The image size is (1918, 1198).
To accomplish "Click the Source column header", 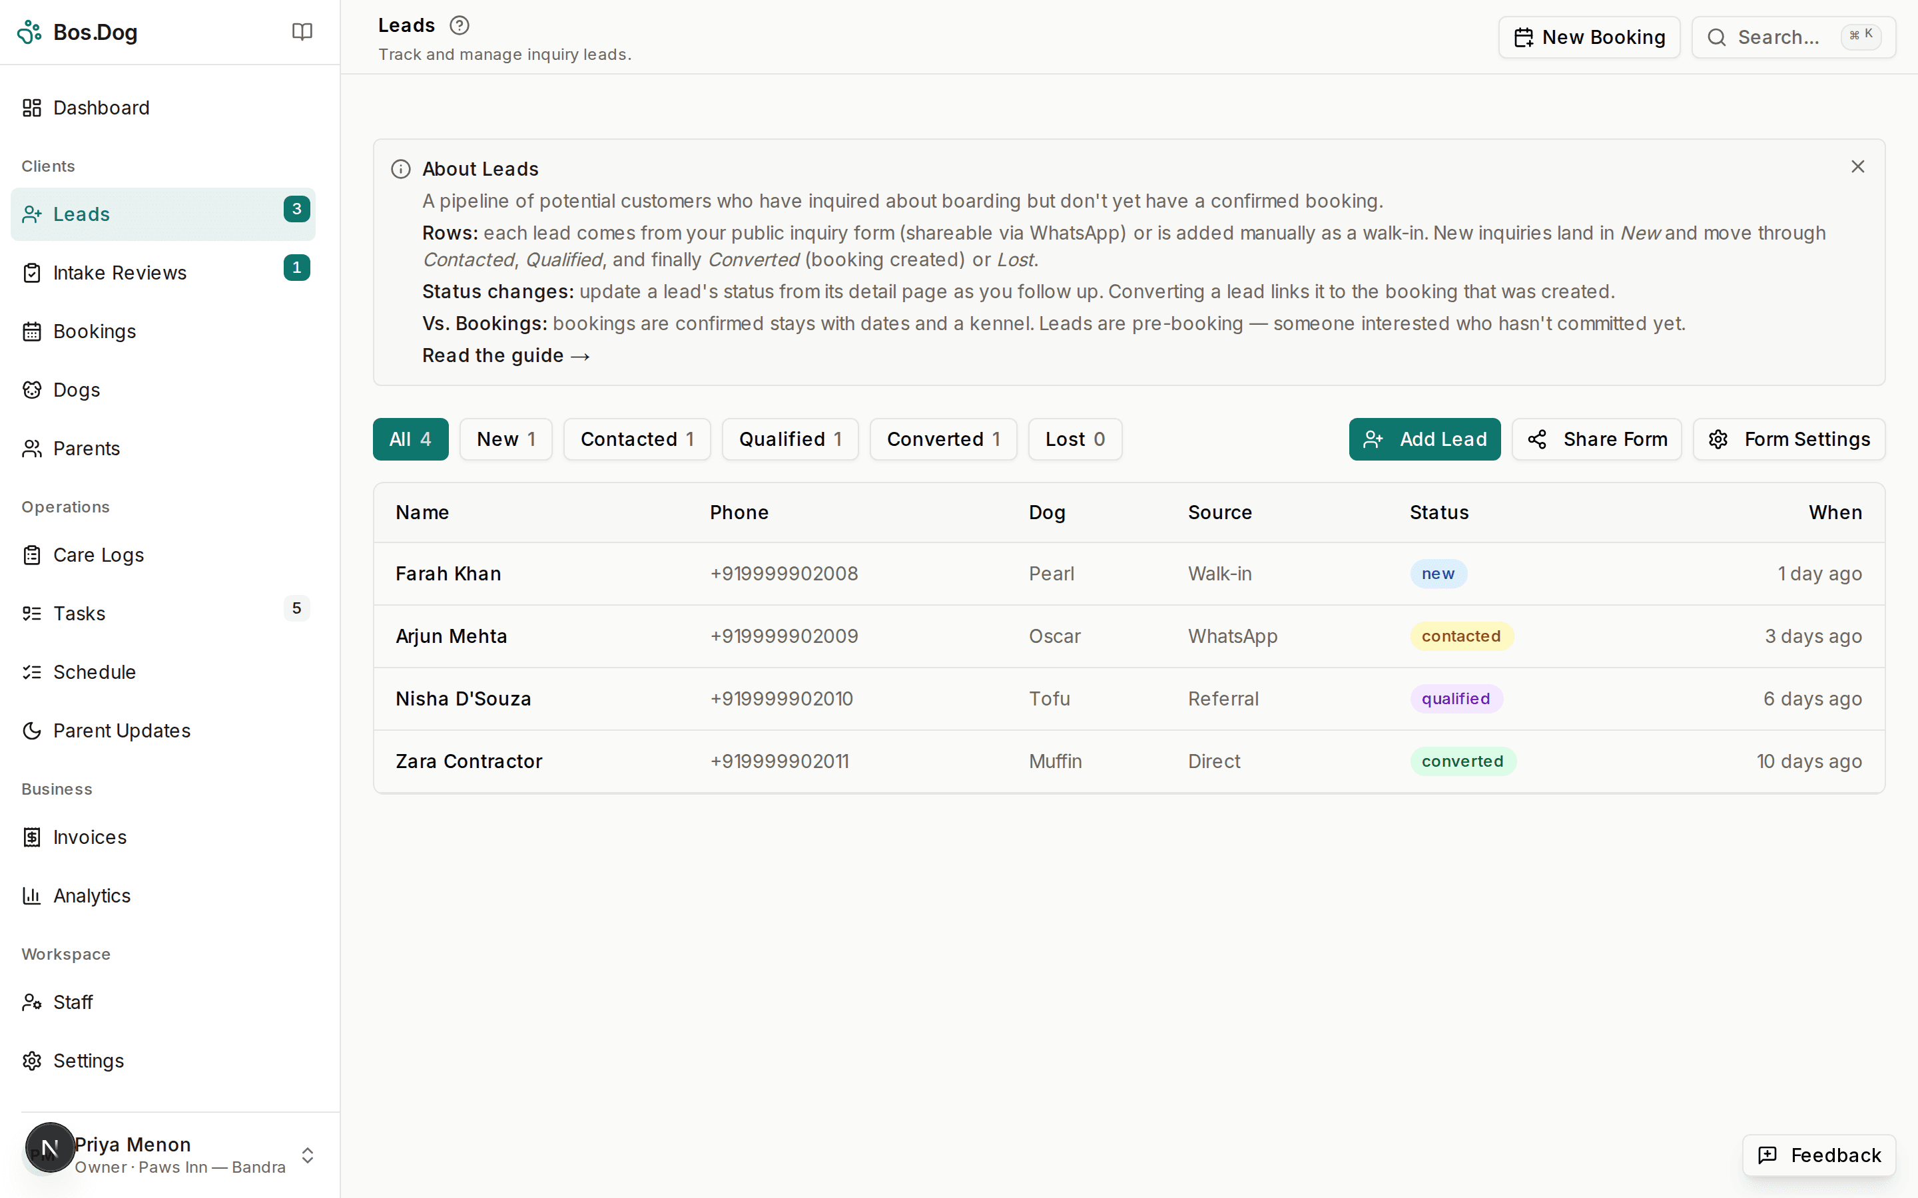I will [x=1220, y=512].
